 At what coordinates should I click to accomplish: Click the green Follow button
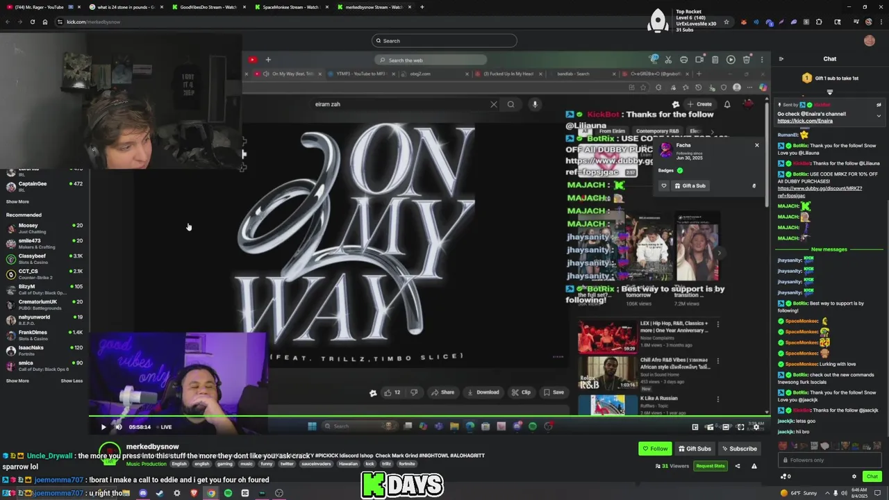pos(655,449)
